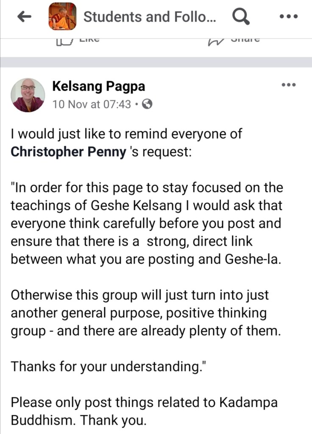Click the globe public-privacy icon
The width and height of the screenshot is (312, 434).
[x=147, y=104]
